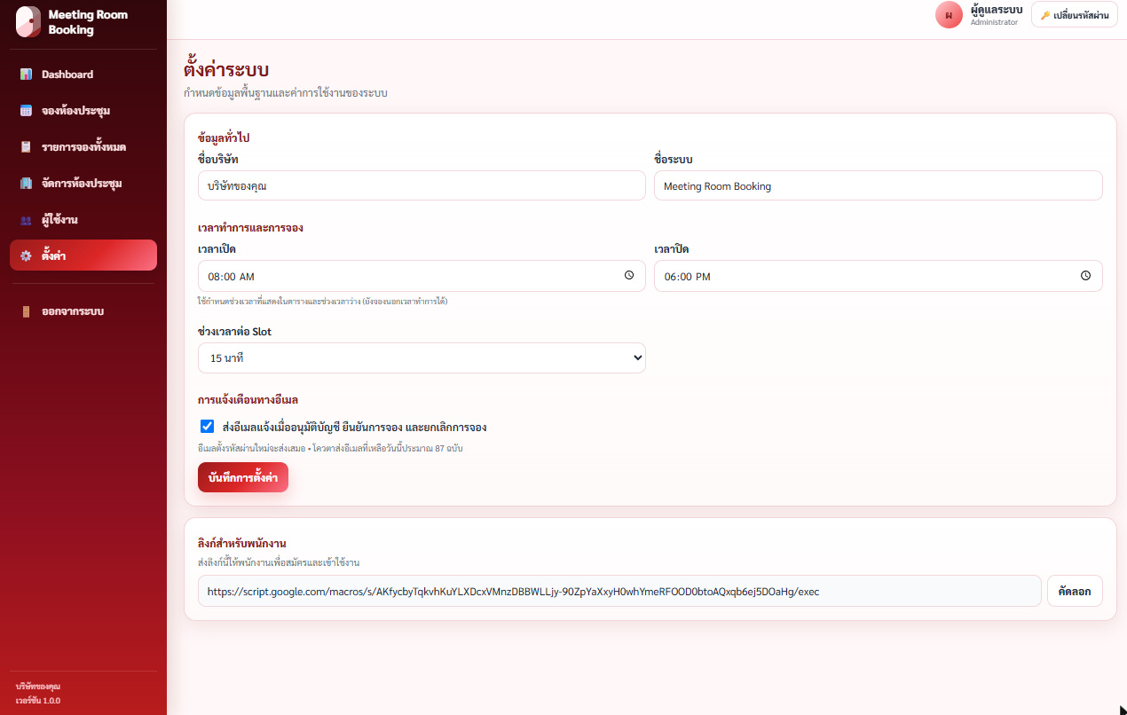
Task: Save settings with บันทึกการตั้งค่า button
Action: 243,477
